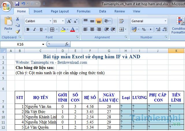Save the workbook from Quick Access toolbar

[x=17, y=4]
